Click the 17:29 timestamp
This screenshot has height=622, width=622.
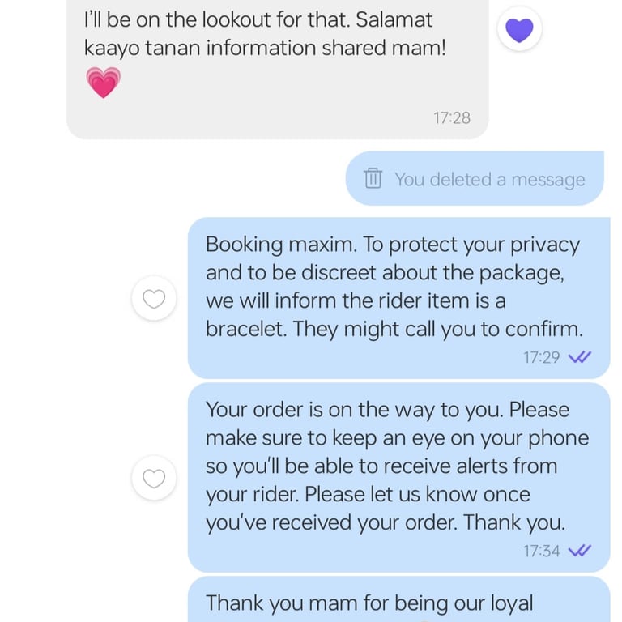coord(541,357)
